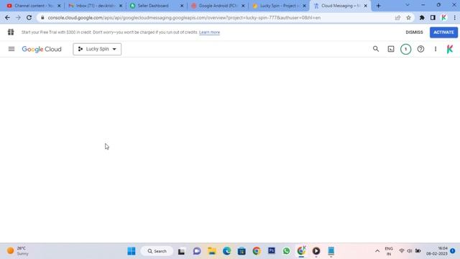460x259 pixels.
Task: Toggle the Chrome side panel
Action: (433, 17)
